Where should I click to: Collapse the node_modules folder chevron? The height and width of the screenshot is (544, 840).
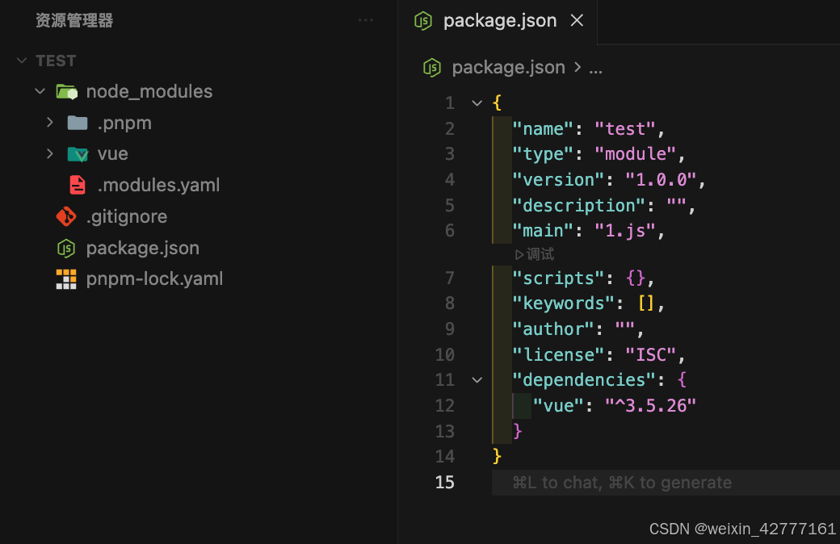[40, 92]
